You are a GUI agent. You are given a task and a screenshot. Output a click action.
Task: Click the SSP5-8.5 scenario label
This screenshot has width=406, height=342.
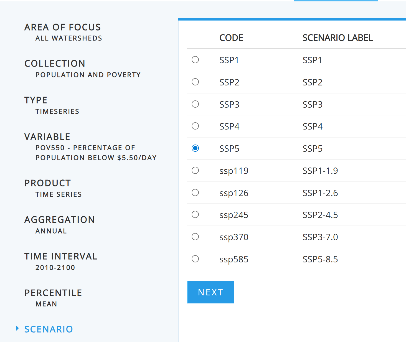coord(320,259)
